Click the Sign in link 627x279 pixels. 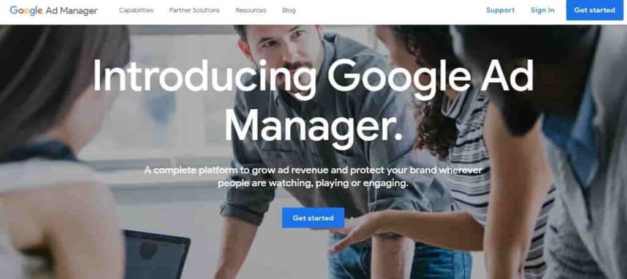point(543,10)
